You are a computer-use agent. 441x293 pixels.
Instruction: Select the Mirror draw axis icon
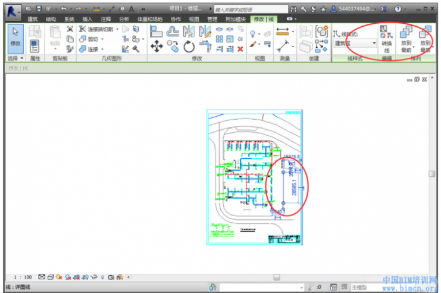(x=205, y=31)
